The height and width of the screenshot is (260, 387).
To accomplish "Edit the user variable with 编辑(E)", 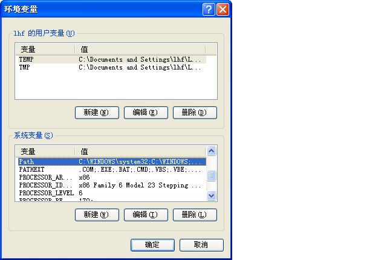I will click(146, 112).
